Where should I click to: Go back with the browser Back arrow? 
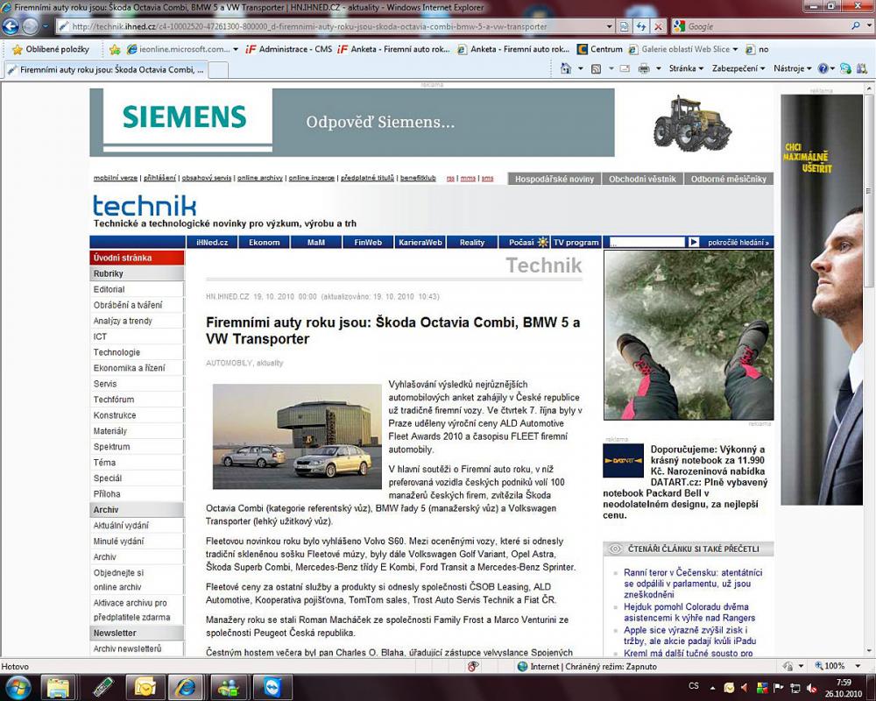11,26
